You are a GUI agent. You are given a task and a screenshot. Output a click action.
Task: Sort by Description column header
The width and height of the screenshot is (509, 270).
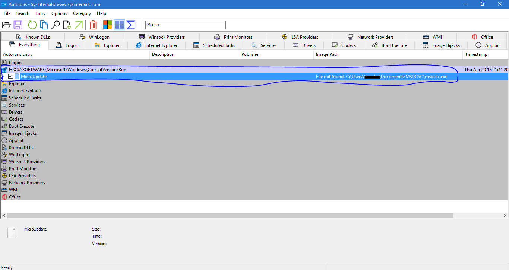coord(194,54)
